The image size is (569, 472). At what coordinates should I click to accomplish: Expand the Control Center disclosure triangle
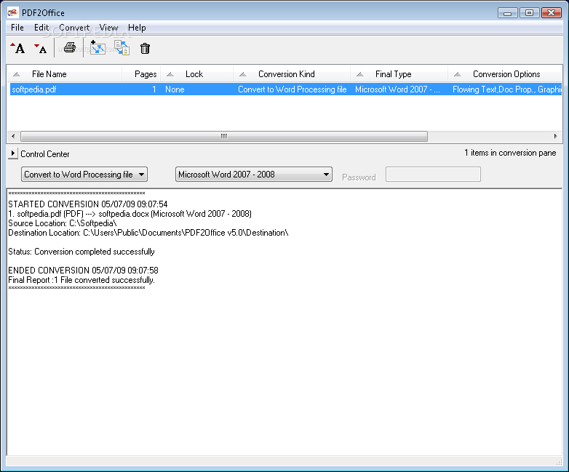pos(12,153)
